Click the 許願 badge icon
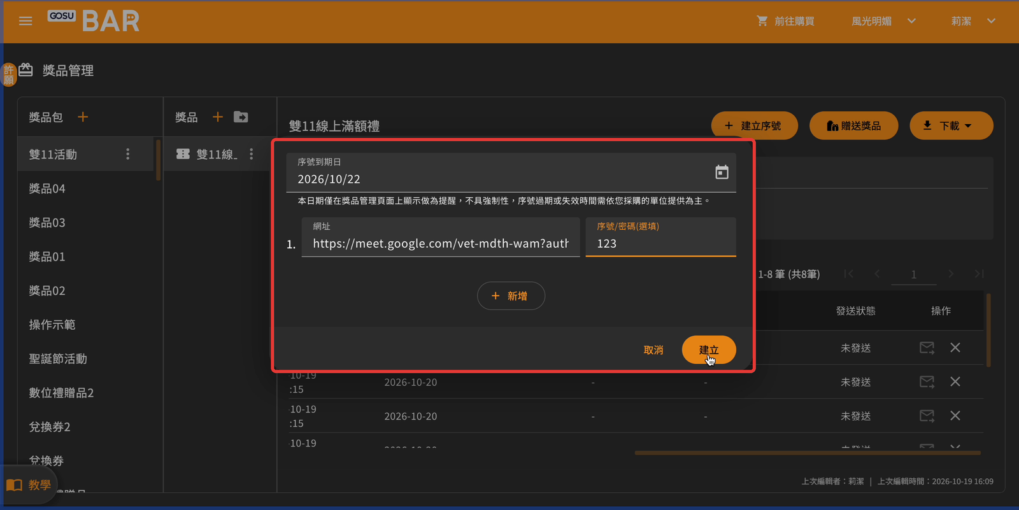Image resolution: width=1019 pixels, height=510 pixels. (9, 74)
